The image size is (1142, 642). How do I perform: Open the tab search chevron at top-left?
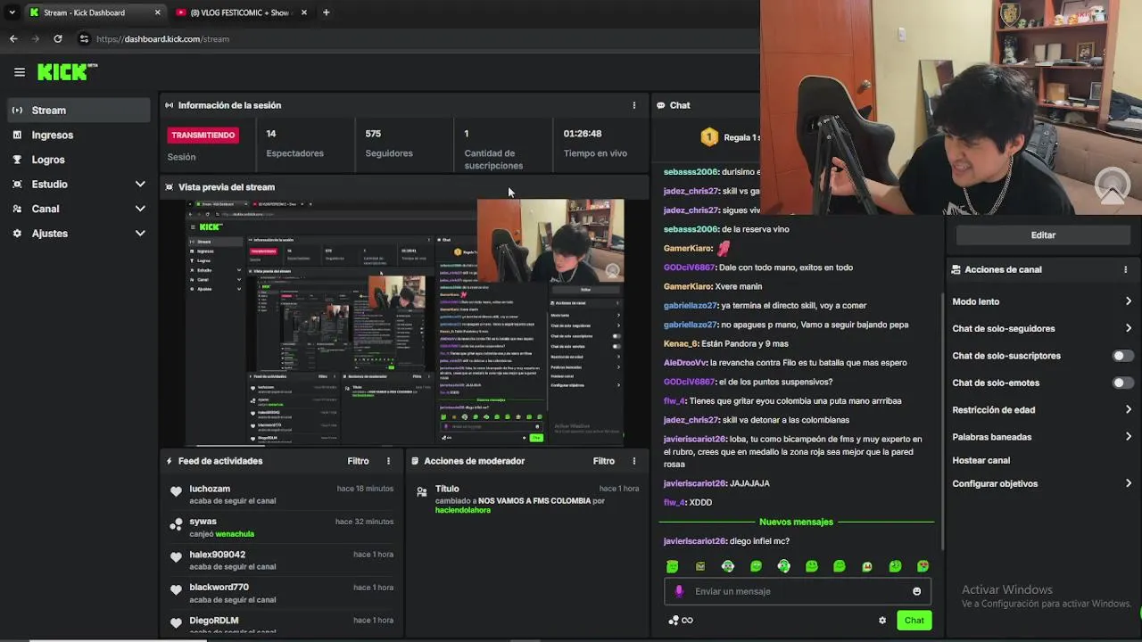tap(12, 12)
